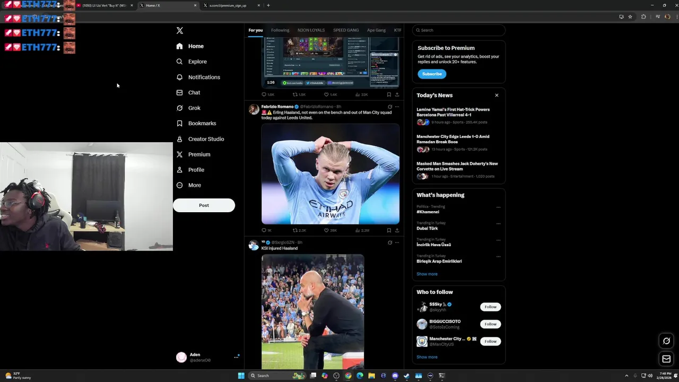The width and height of the screenshot is (679, 382).
Task: Open Manchester City Edge Leeds news story
Action: click(x=458, y=143)
